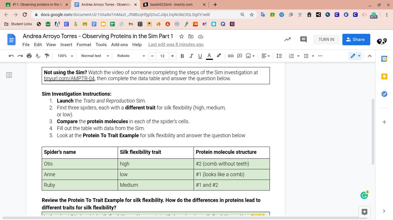
Task: Click the Print icon
Action: point(29,56)
